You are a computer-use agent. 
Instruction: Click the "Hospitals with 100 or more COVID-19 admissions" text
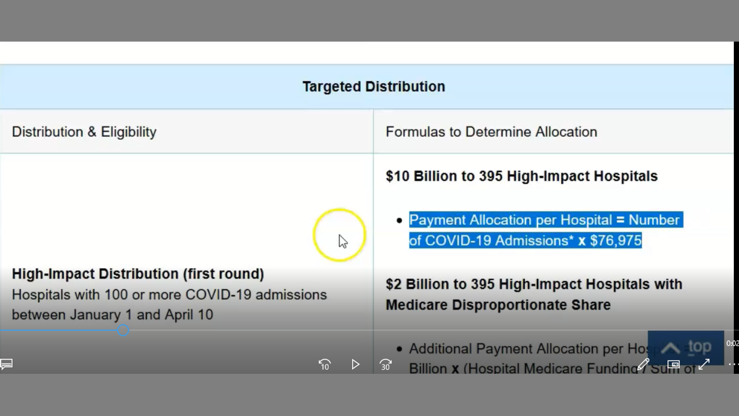click(x=169, y=295)
